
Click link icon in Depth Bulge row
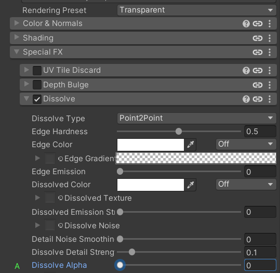[258, 85]
